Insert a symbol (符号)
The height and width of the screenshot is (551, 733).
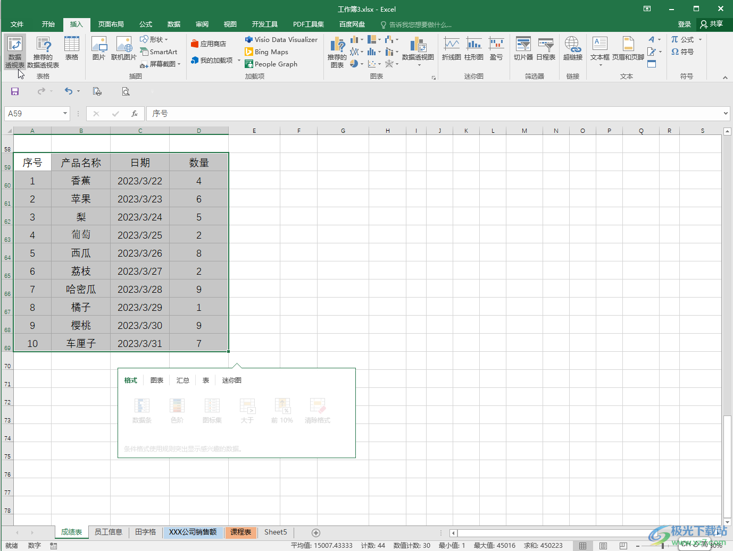682,52
